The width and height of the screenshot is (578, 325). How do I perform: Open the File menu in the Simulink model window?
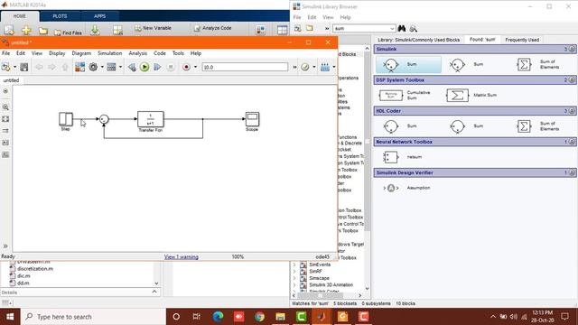[x=6, y=53]
